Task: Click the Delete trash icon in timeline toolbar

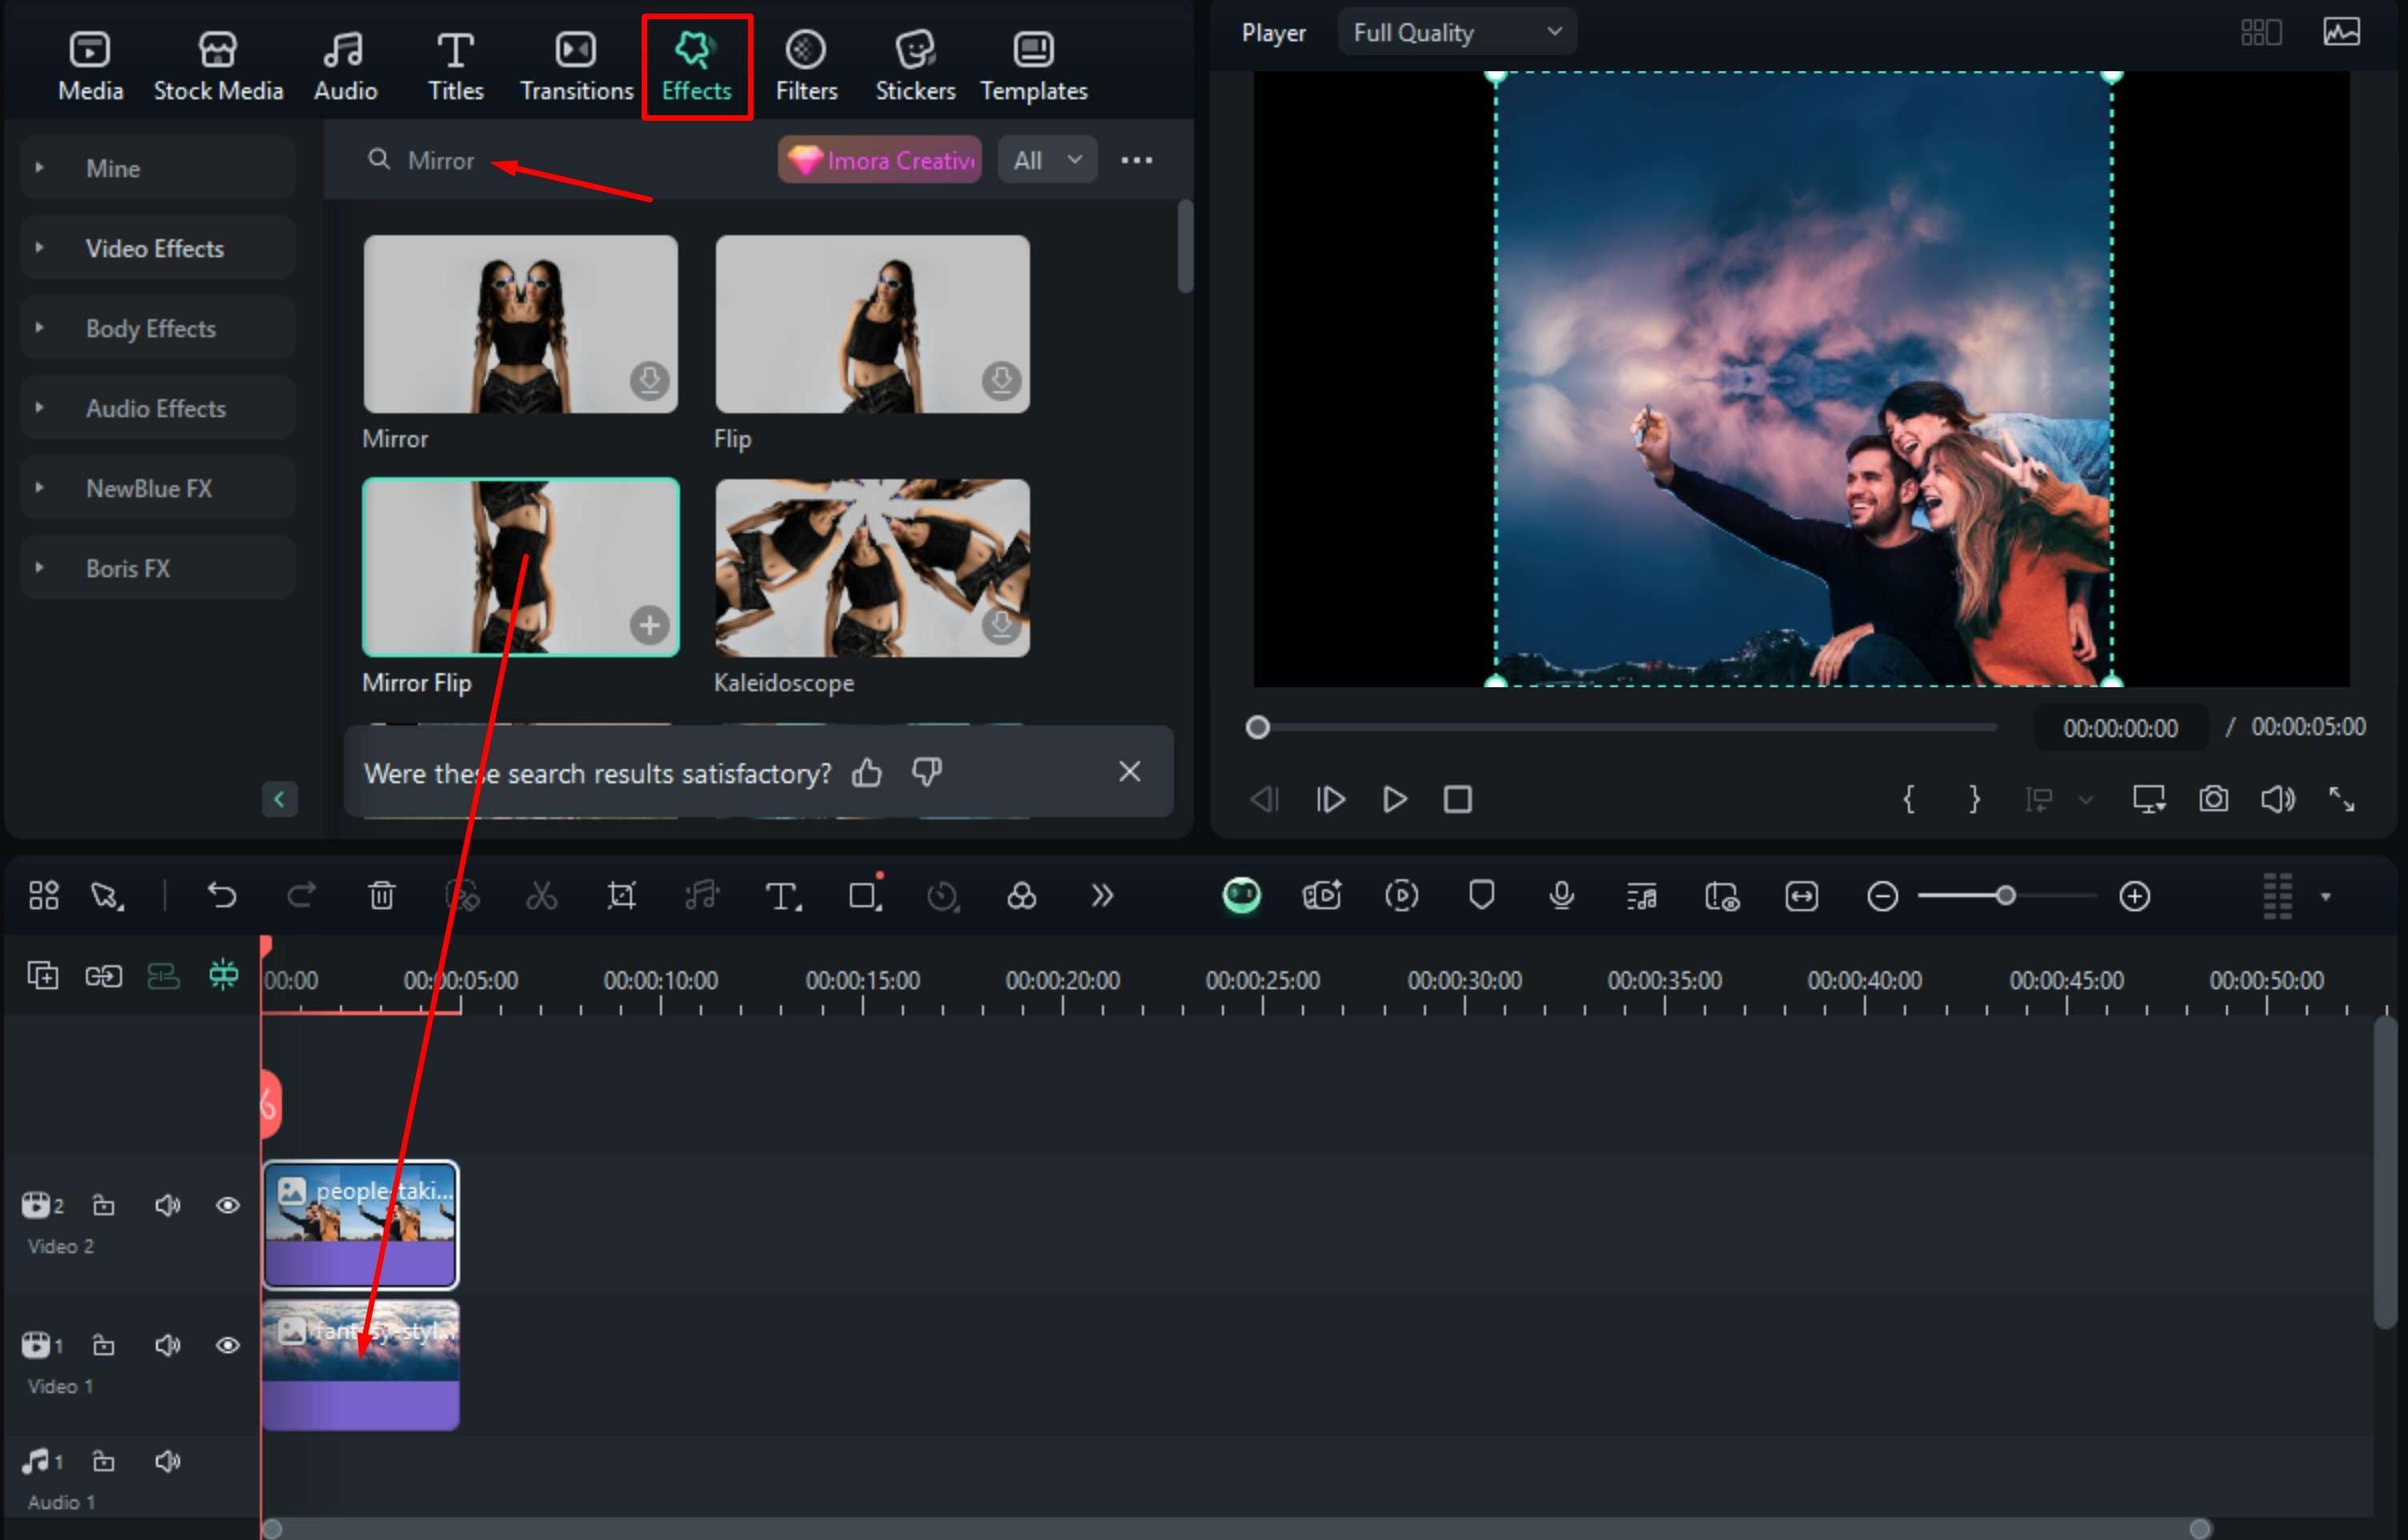Action: tap(381, 896)
